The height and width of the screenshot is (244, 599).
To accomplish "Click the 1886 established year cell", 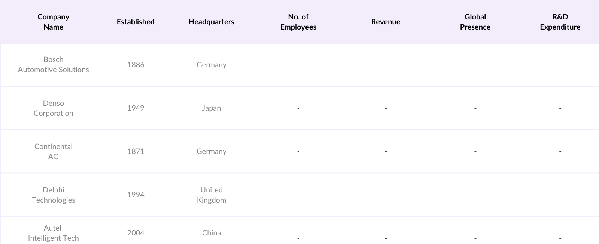I will 136,65.
